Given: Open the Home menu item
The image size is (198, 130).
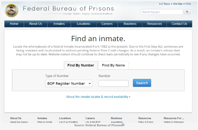Looking at the screenshot, I should coord(14,24).
